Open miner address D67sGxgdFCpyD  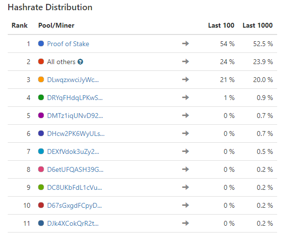click(x=74, y=206)
